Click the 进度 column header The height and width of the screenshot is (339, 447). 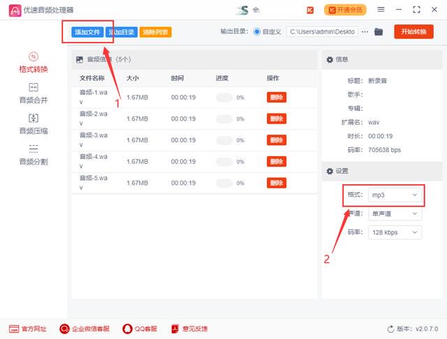(x=222, y=78)
